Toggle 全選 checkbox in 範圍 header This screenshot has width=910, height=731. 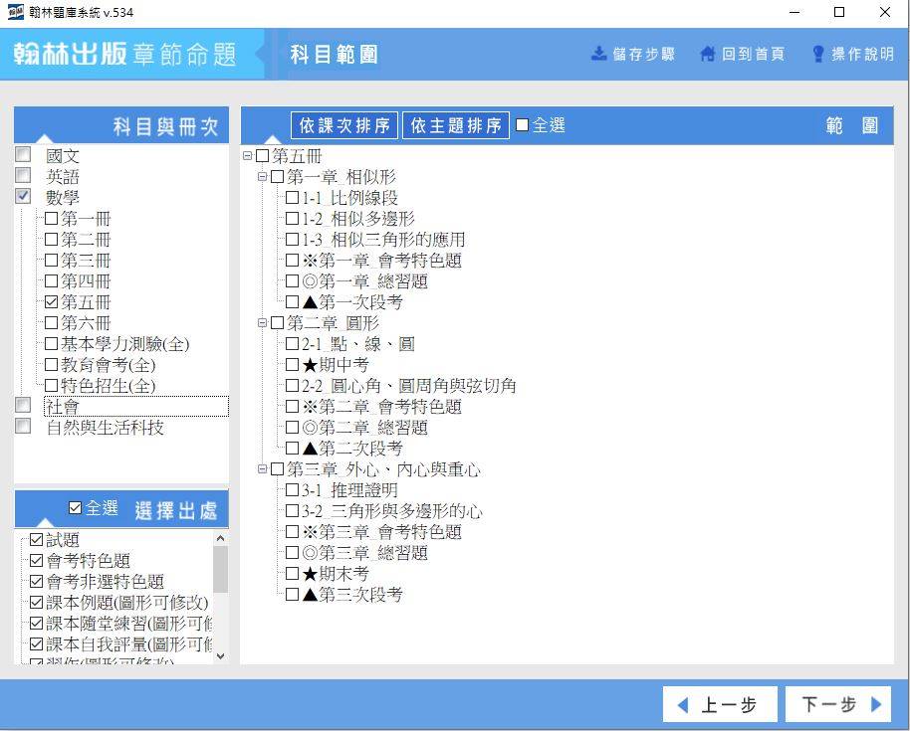click(523, 125)
